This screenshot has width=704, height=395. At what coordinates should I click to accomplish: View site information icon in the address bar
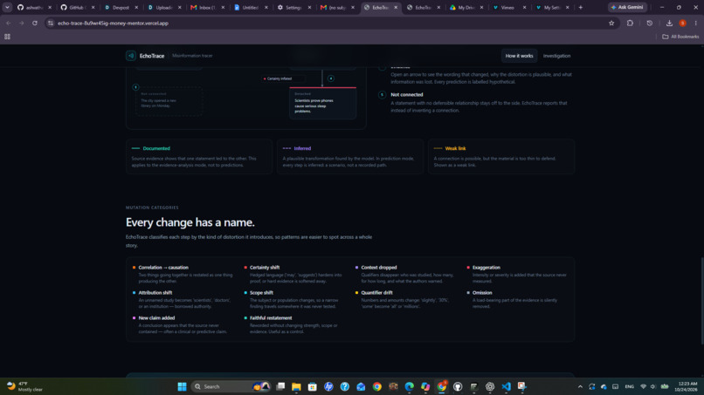pos(51,23)
